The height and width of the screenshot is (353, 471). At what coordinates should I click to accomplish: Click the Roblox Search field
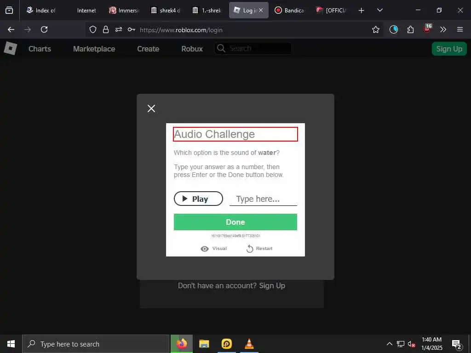click(253, 48)
